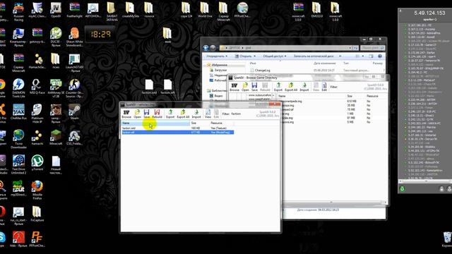Select the faction.wtd row in the file list
Viewport: 452px width, 254px height.
pyautogui.click(x=177, y=128)
